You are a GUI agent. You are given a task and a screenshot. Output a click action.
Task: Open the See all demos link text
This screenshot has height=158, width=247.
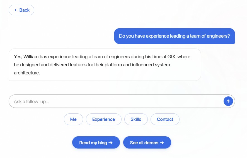144,143
